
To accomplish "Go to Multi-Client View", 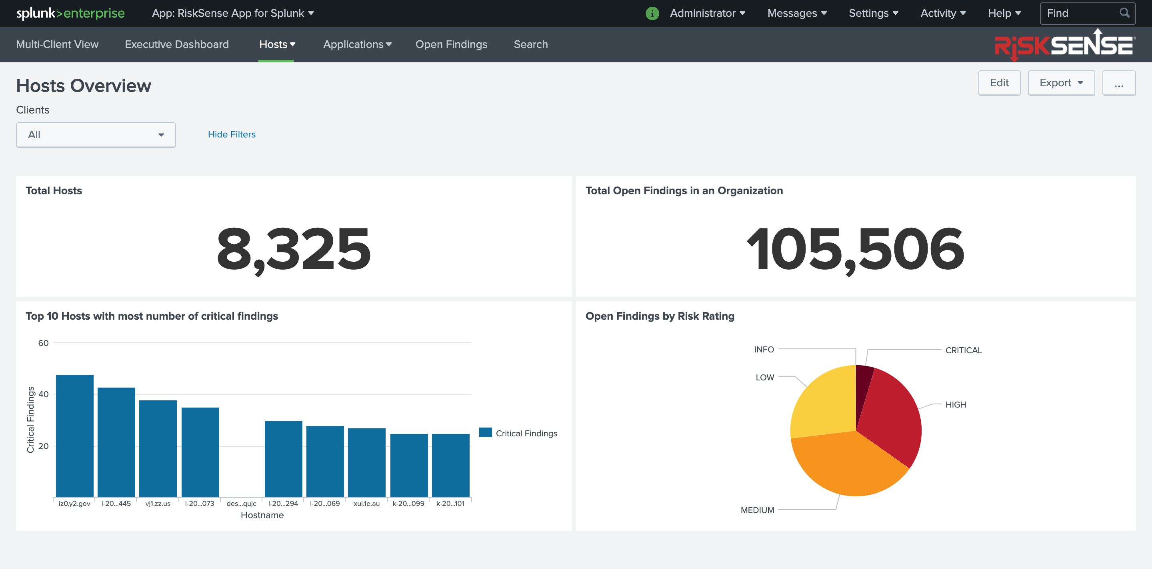I will point(57,44).
